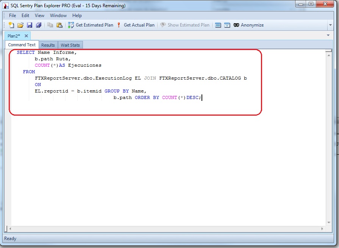Open the Window menu
The image size is (339, 248).
click(x=58, y=16)
